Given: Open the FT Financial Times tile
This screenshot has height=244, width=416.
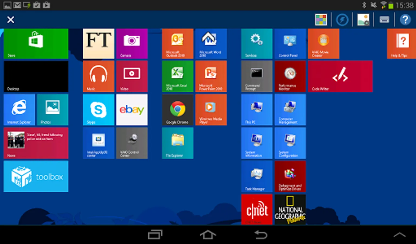Looking at the screenshot, I should (99, 44).
